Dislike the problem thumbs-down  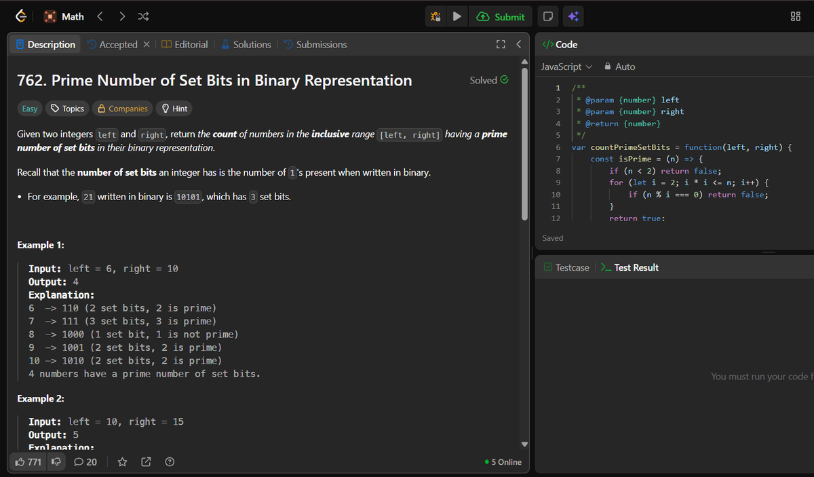pyautogui.click(x=56, y=462)
